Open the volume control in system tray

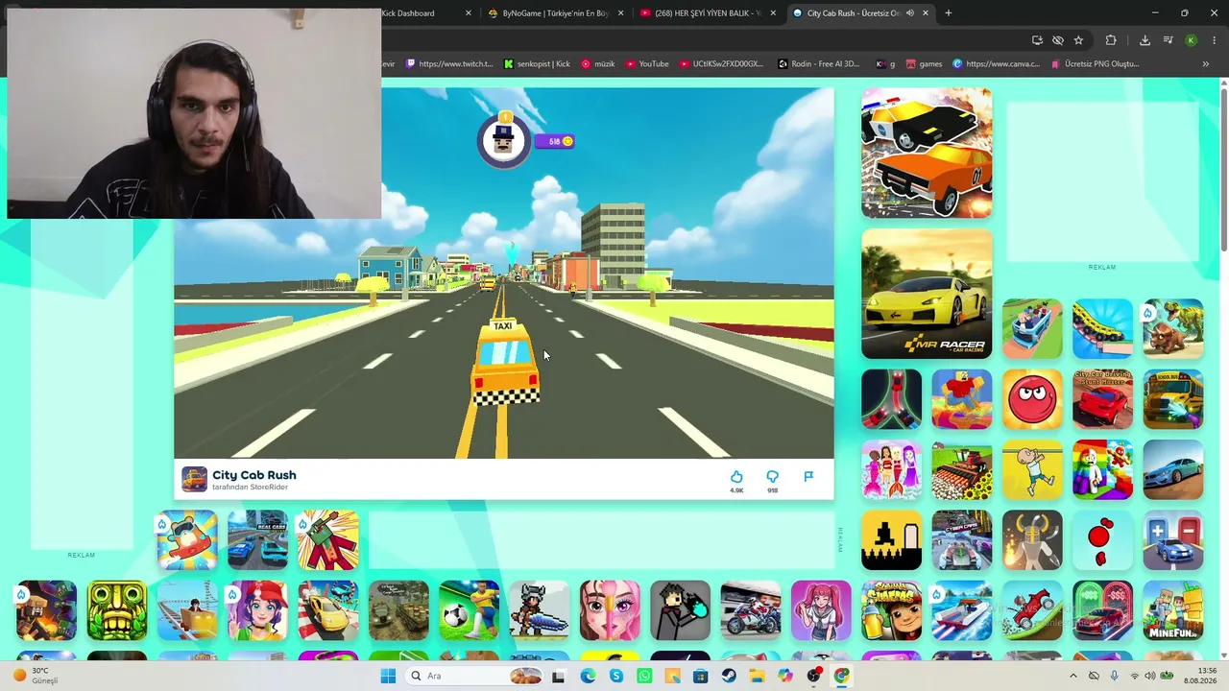click(1150, 676)
